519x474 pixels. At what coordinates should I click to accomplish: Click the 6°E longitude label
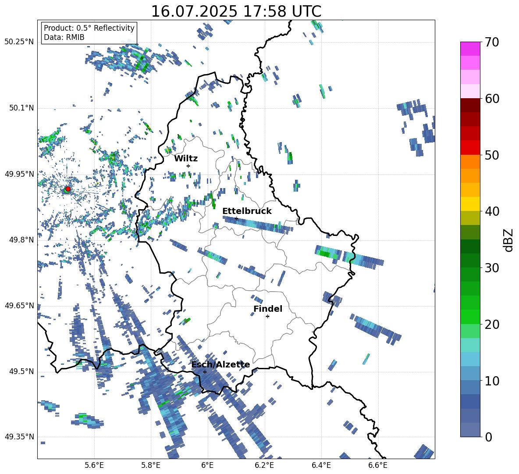click(x=207, y=465)
